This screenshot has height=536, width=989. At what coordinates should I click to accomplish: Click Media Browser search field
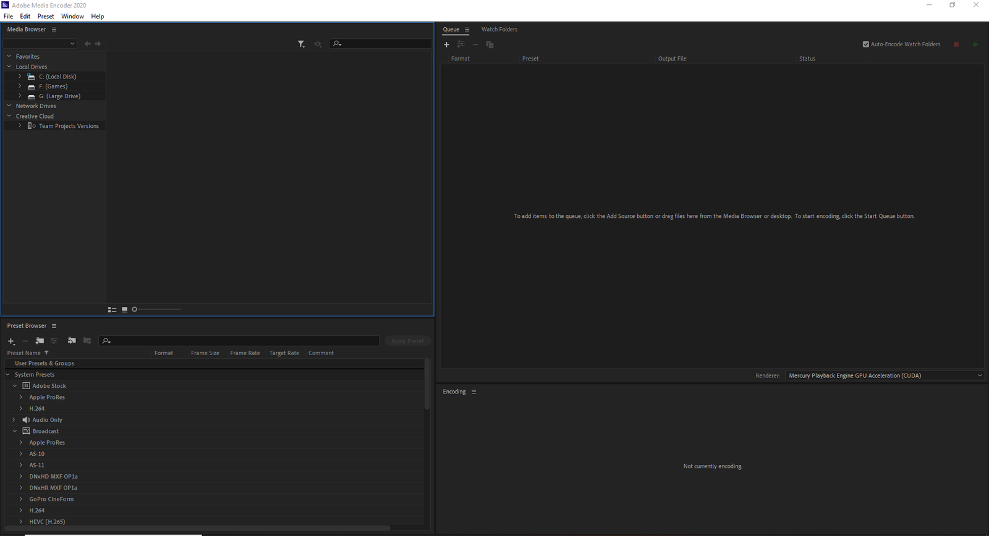pos(381,44)
